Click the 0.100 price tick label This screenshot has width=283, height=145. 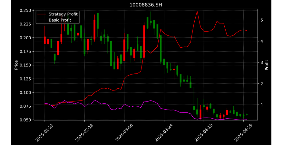25,93
